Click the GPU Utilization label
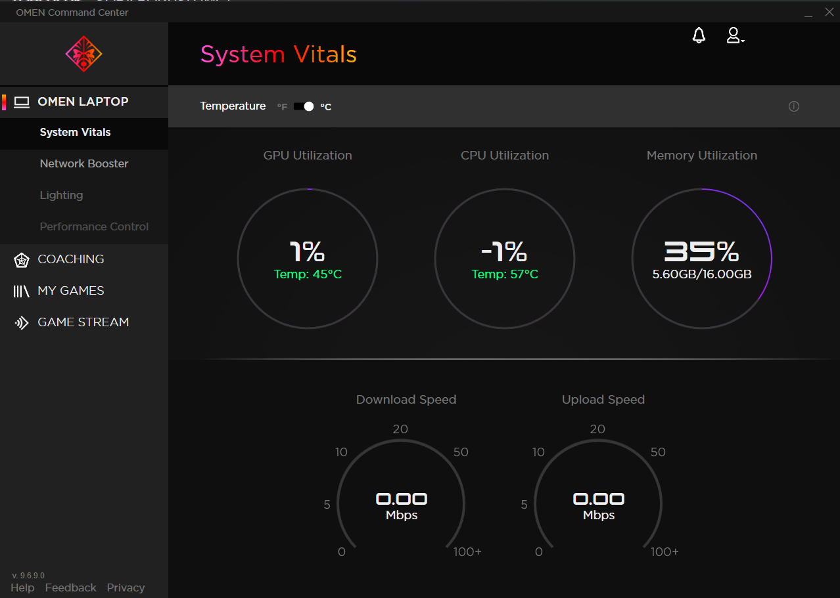The width and height of the screenshot is (840, 598). tap(308, 156)
